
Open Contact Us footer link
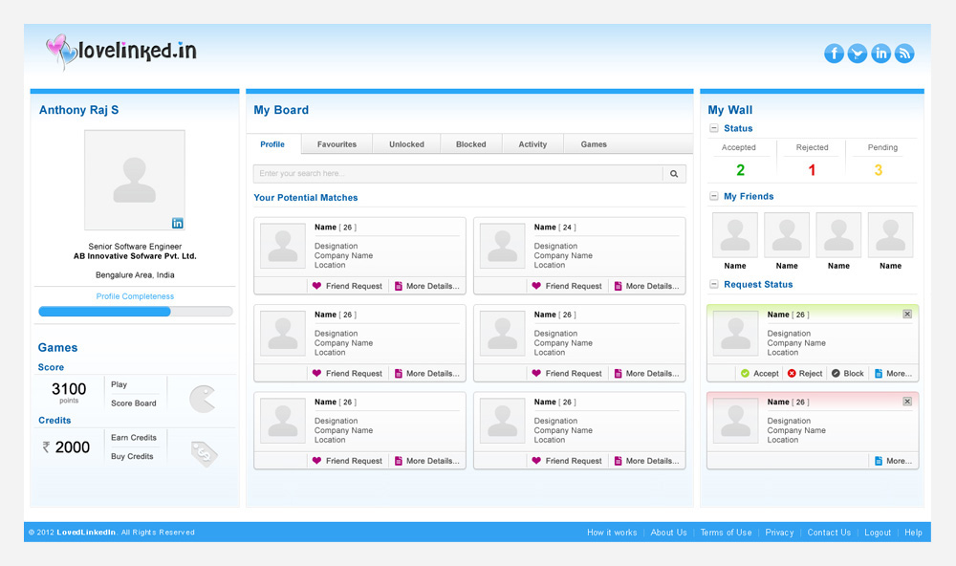coord(829,533)
